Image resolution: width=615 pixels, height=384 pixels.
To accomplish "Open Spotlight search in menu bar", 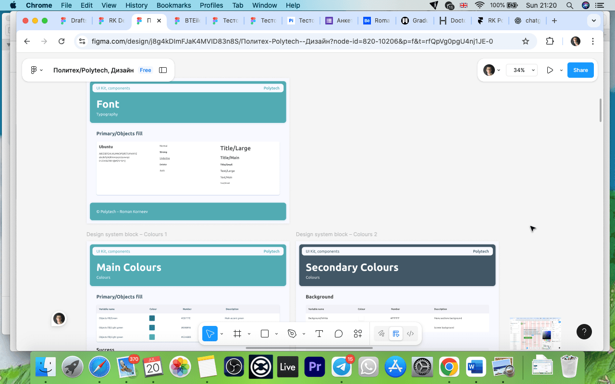I will 570,5.
